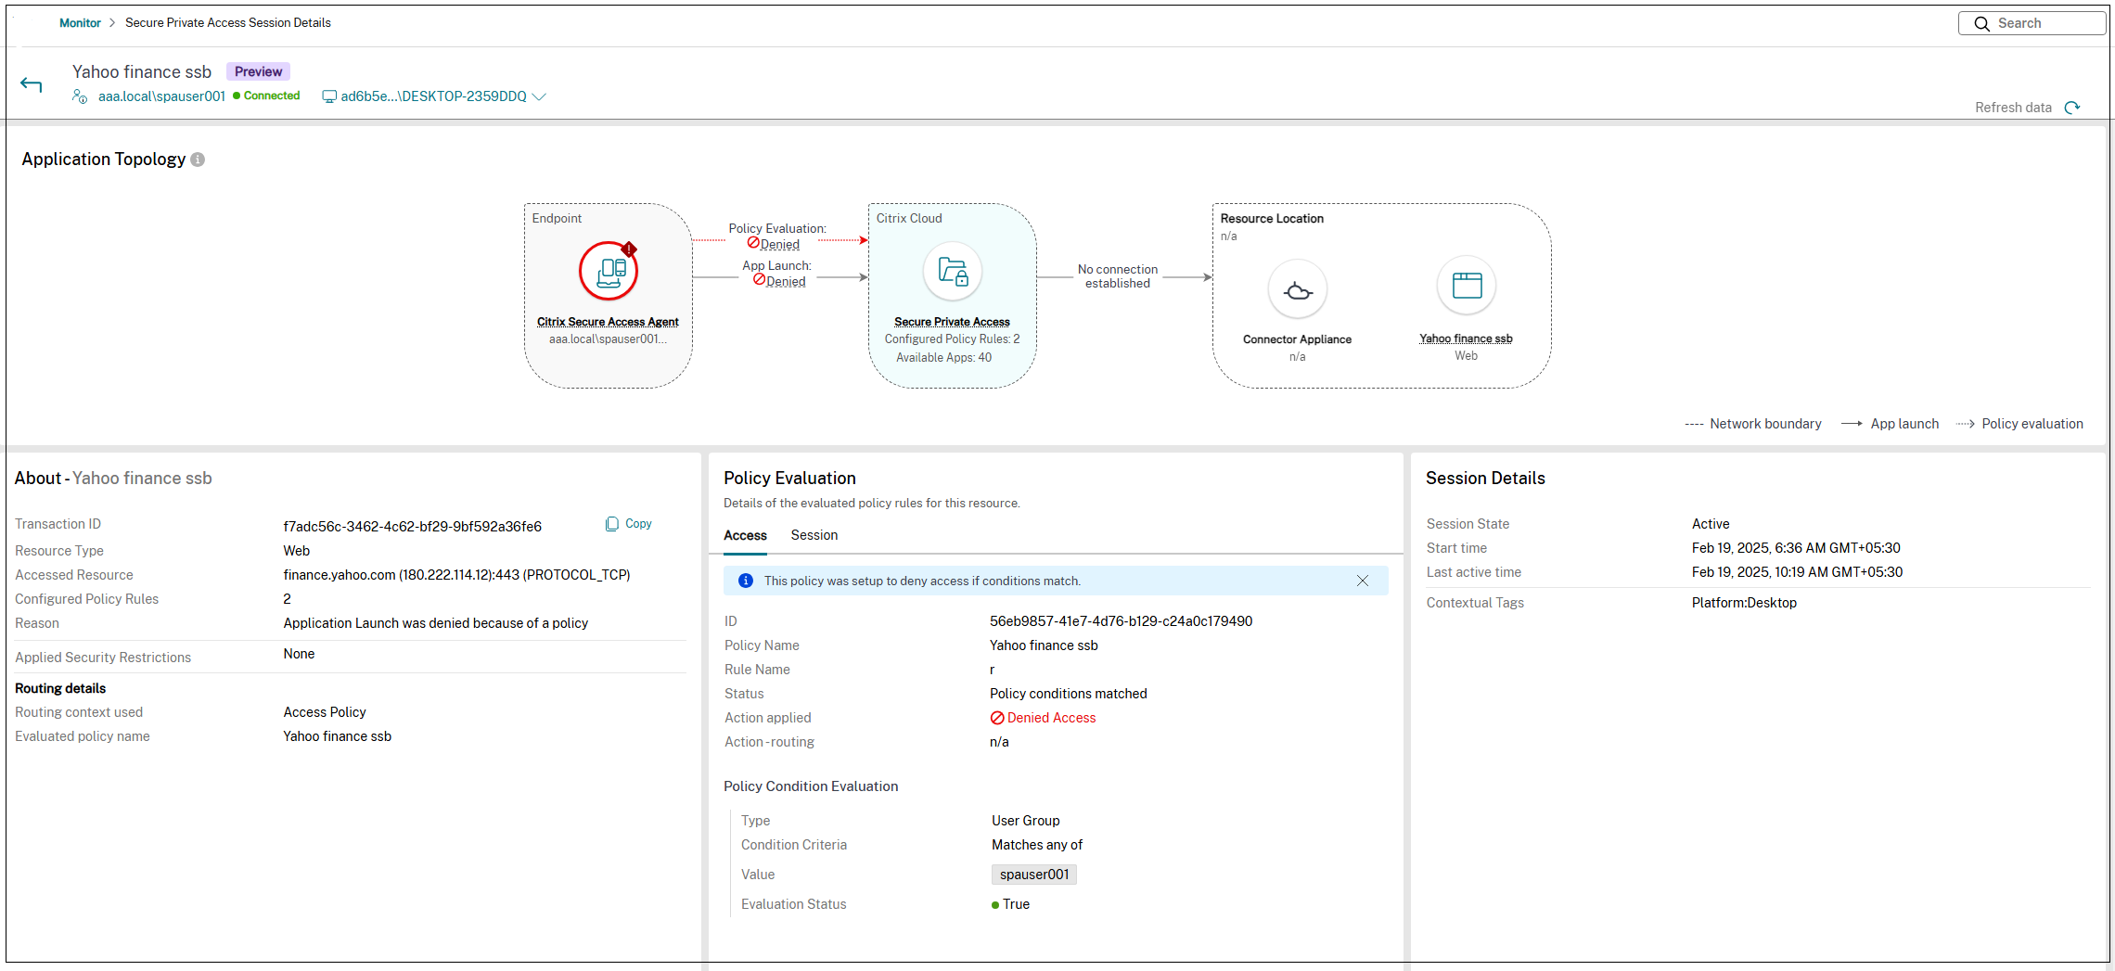Click the Platform:Desktop contextual tag
Viewport: 2115px width, 971px height.
pyautogui.click(x=1744, y=603)
